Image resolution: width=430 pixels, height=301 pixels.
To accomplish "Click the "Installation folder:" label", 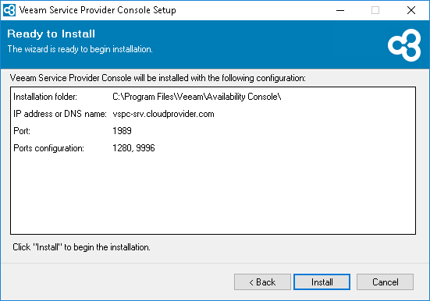I will coord(45,97).
